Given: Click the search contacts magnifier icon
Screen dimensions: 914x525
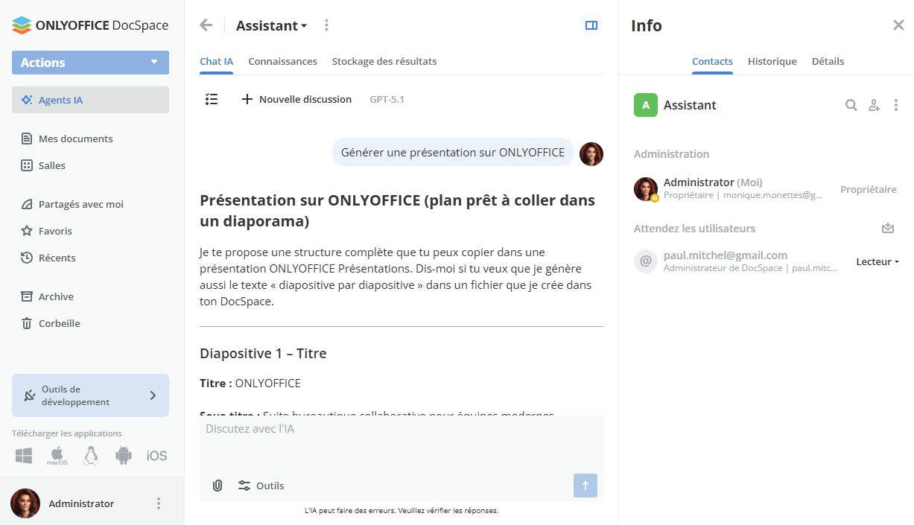Looking at the screenshot, I should click(851, 105).
